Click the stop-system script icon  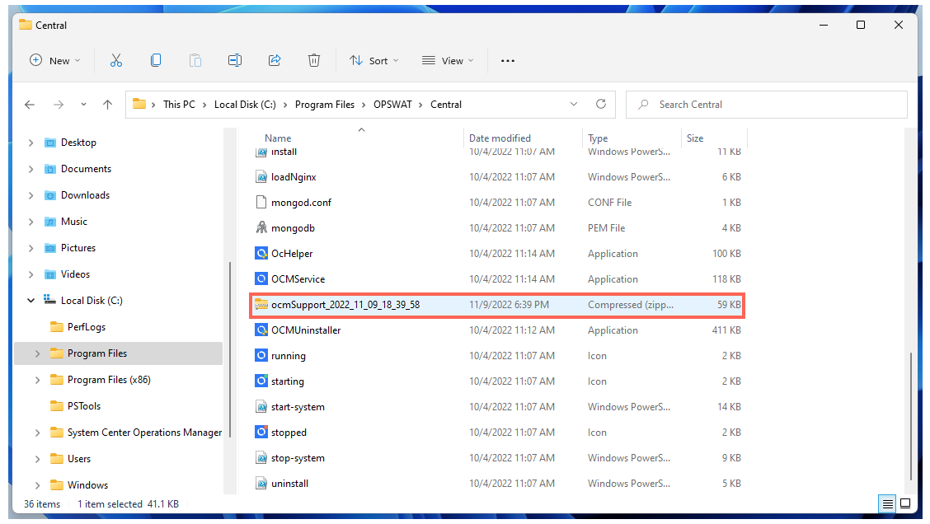261,457
